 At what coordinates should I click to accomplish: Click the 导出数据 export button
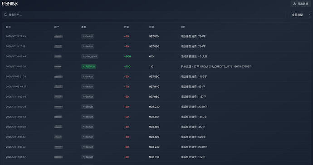tap(301, 4)
